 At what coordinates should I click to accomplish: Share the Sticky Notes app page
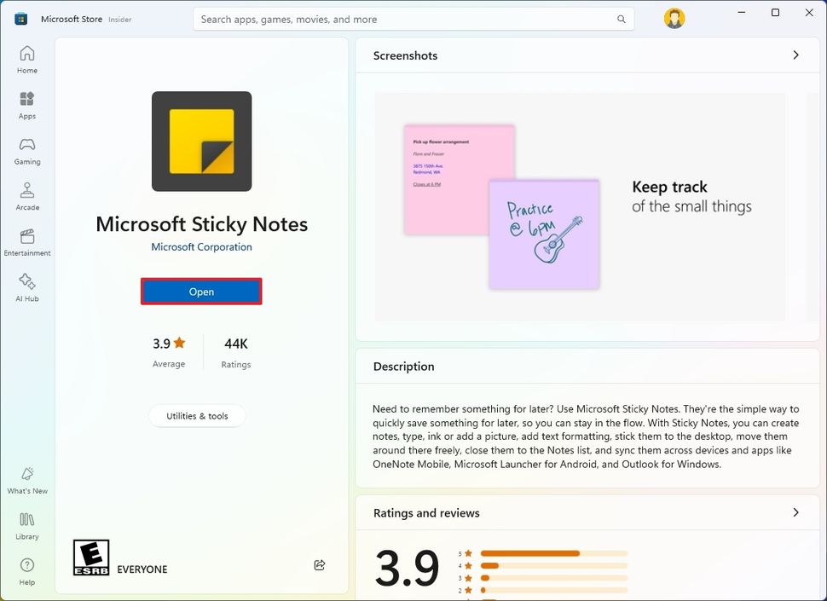(x=319, y=564)
